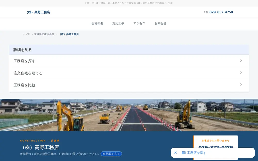Open the 会社概要 navigation item
Screen dimensions: 258x161
(98, 23)
